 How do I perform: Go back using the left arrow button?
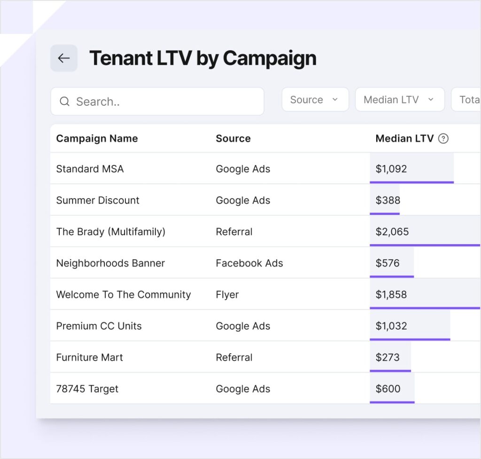64,58
